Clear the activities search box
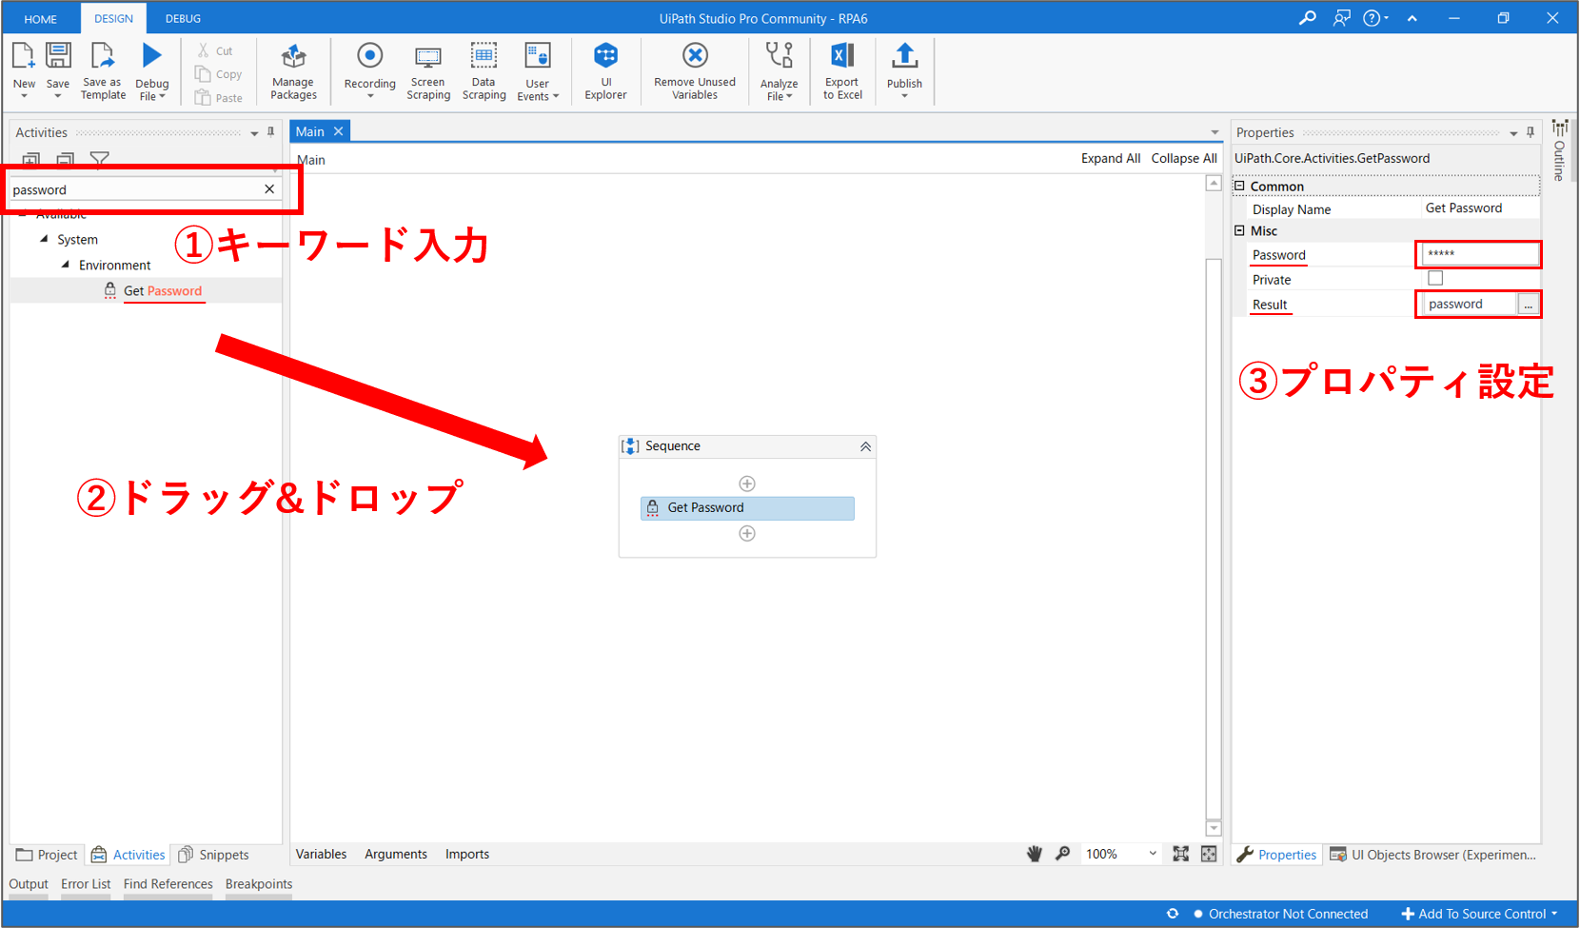Viewport: 1580px width, 928px height. click(269, 189)
